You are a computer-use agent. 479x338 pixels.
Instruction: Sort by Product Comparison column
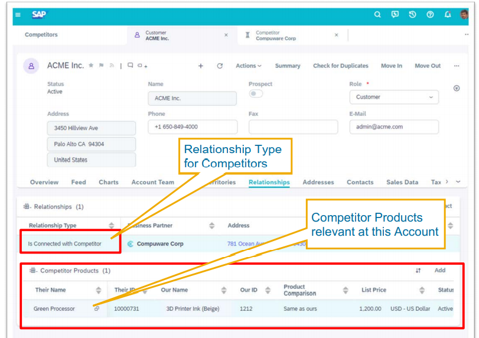coord(346,290)
